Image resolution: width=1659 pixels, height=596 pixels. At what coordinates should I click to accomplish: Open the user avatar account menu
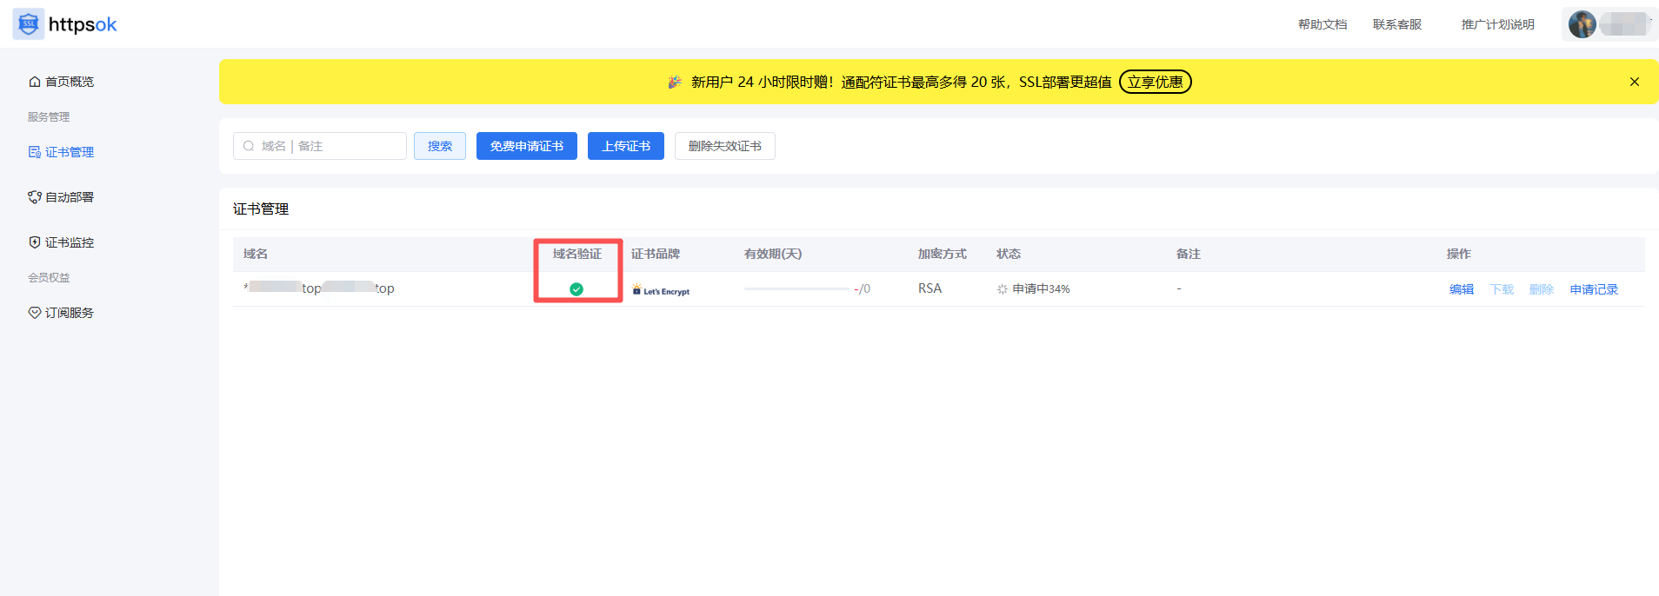(x=1582, y=24)
